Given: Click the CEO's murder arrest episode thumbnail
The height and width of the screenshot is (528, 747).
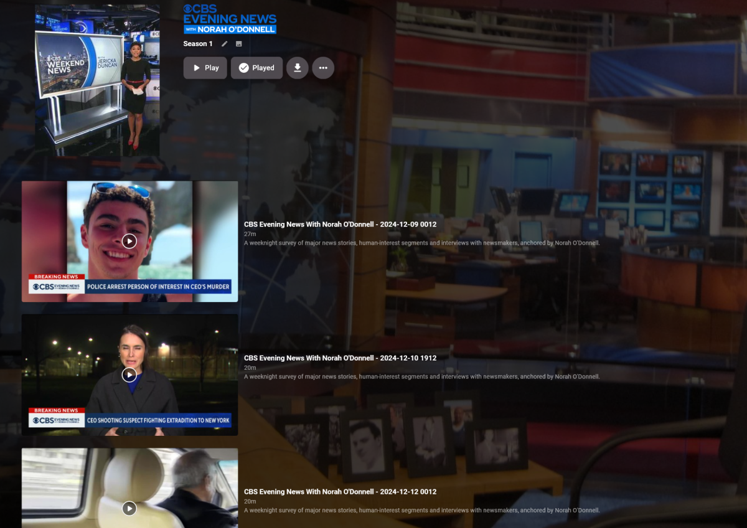Looking at the screenshot, I should pos(129,242).
